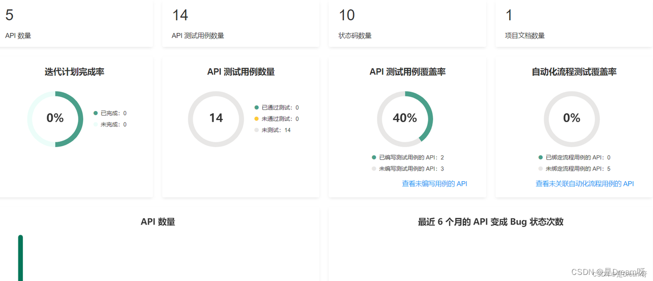
Task: Click the pale legend dot for 未完成
Action: click(95, 124)
